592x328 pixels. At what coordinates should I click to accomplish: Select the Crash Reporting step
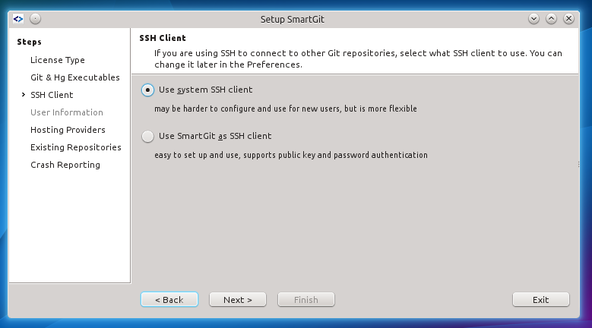65,165
